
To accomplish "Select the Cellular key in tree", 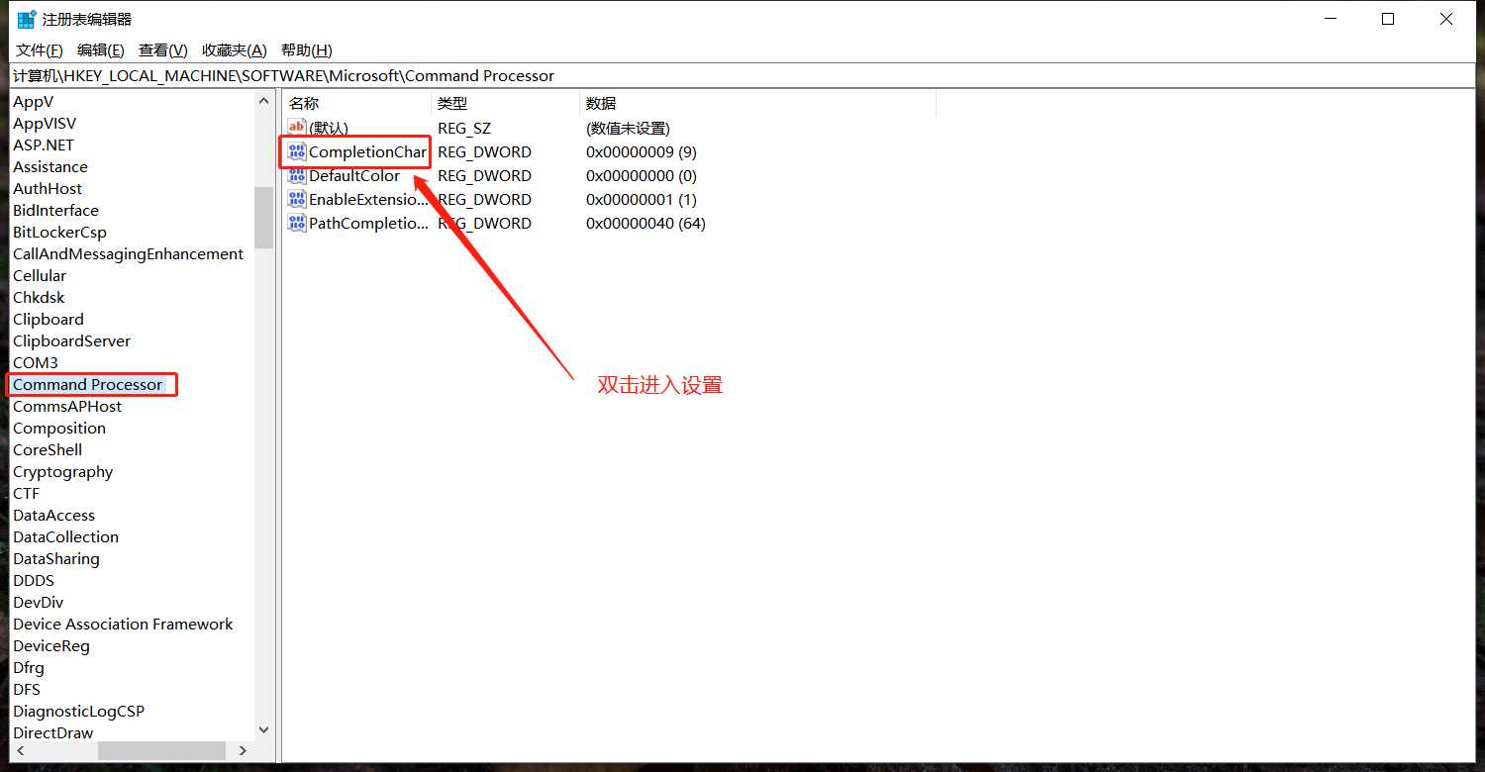I will (40, 275).
